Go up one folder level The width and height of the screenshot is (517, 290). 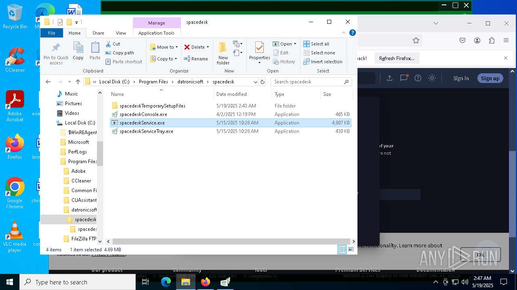coord(78,82)
